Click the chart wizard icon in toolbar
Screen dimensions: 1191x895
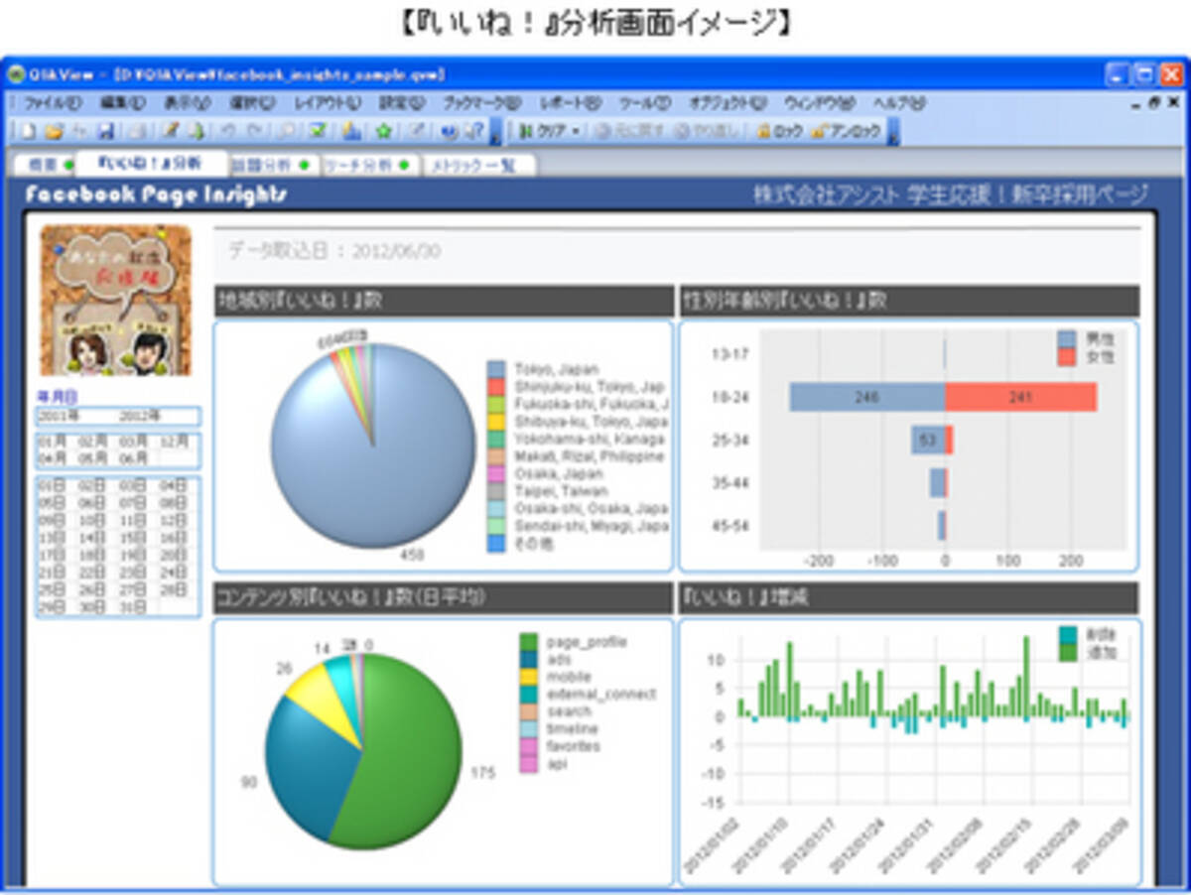tap(351, 131)
